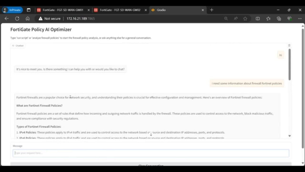Focus the Message input field
305x172 pixels.
[x=151, y=153]
